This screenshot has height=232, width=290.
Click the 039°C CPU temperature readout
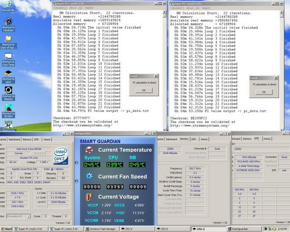(x=114, y=165)
